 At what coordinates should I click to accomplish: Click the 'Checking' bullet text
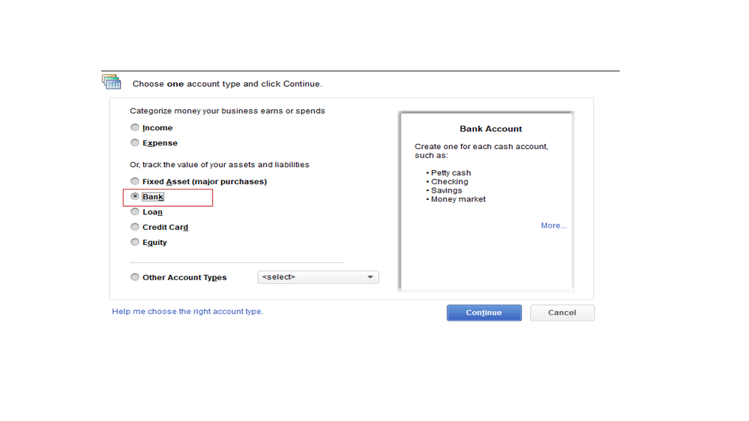(x=449, y=182)
